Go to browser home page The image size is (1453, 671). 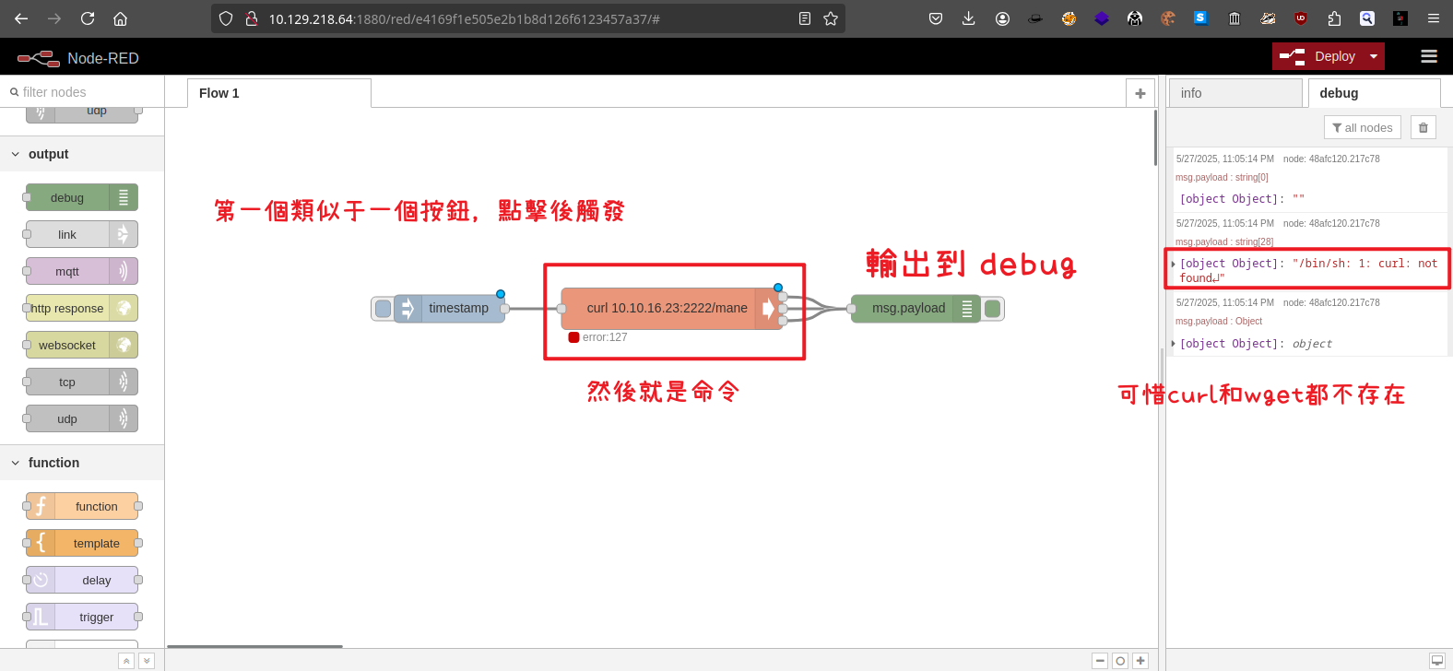[120, 18]
